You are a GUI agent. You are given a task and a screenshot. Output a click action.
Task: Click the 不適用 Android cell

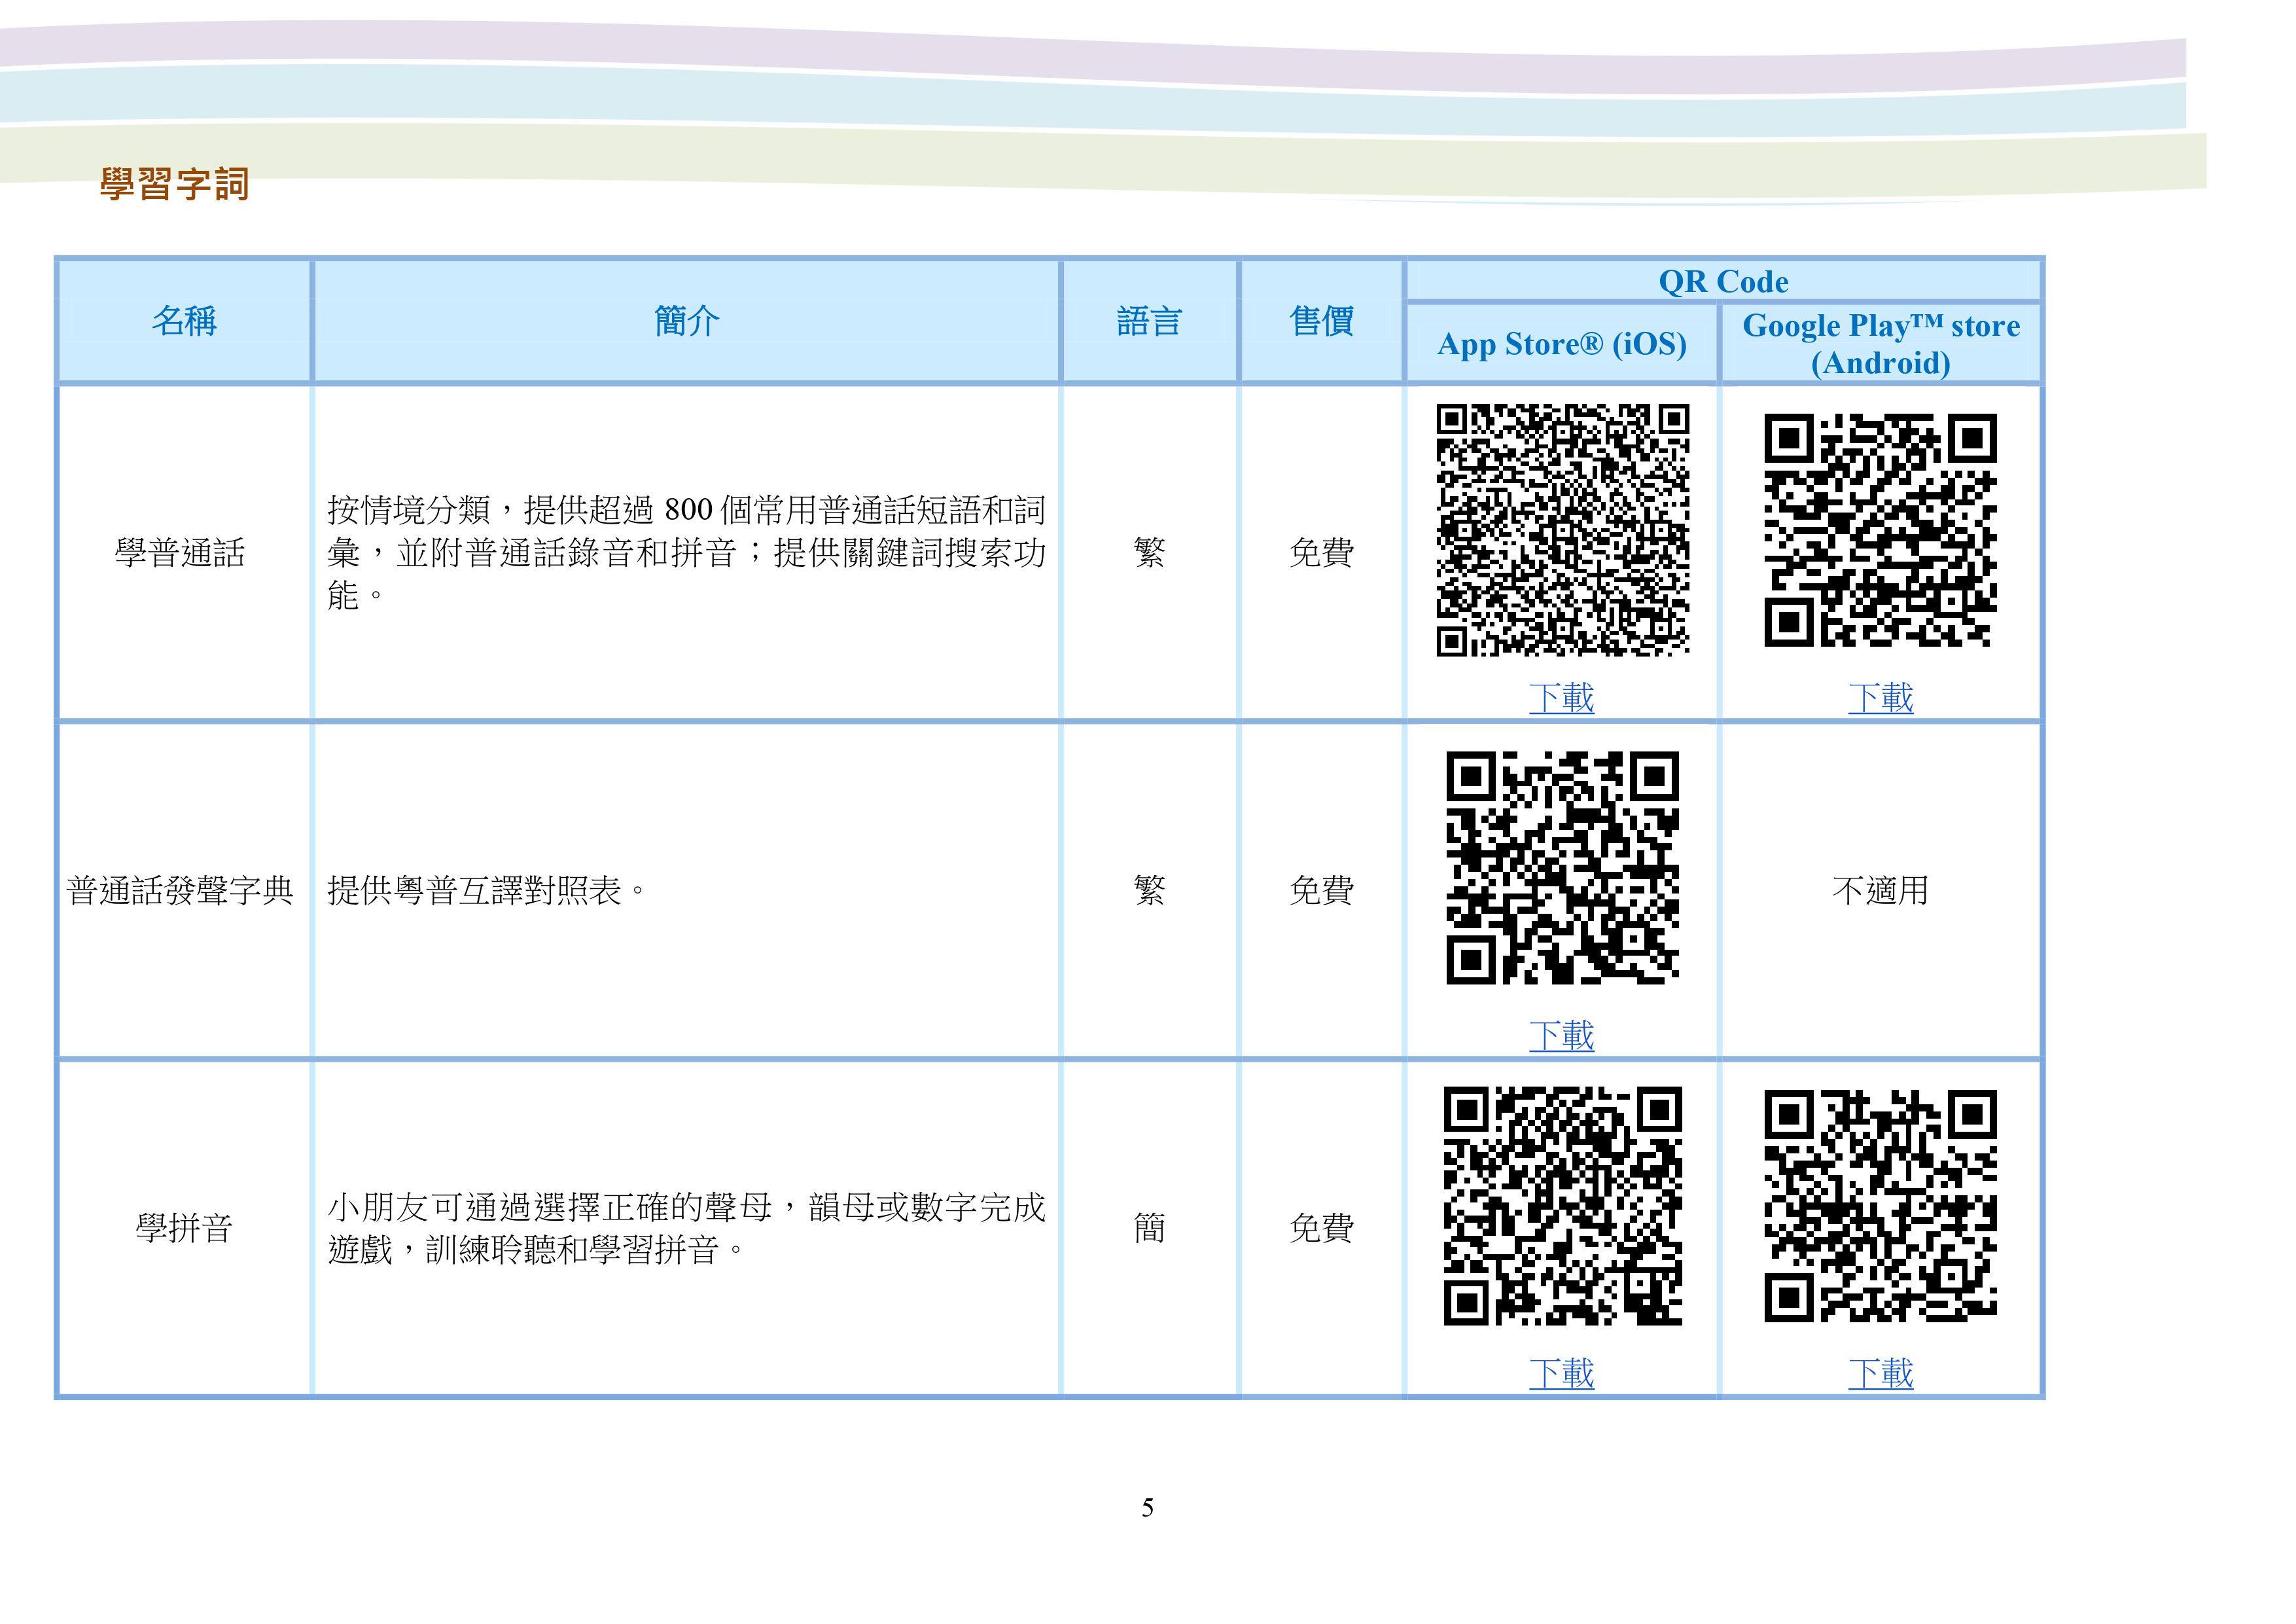pos(1880,890)
